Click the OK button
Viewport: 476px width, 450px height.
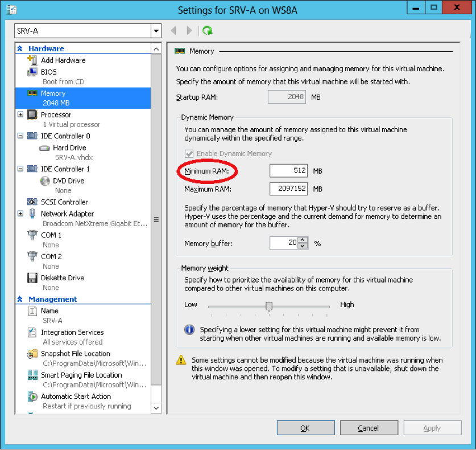pyautogui.click(x=305, y=428)
